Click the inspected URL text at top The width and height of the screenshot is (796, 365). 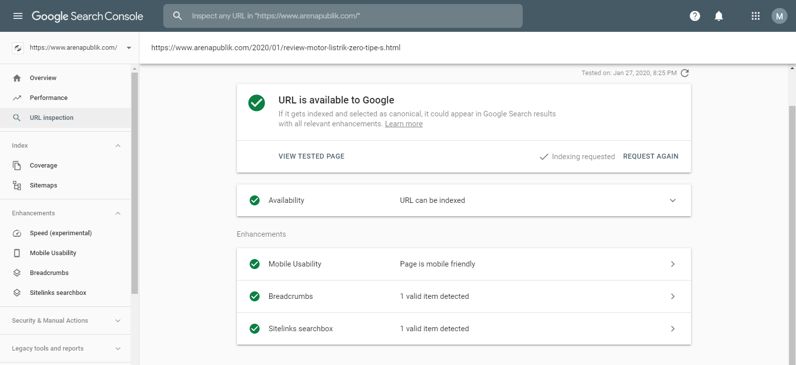[x=276, y=48]
